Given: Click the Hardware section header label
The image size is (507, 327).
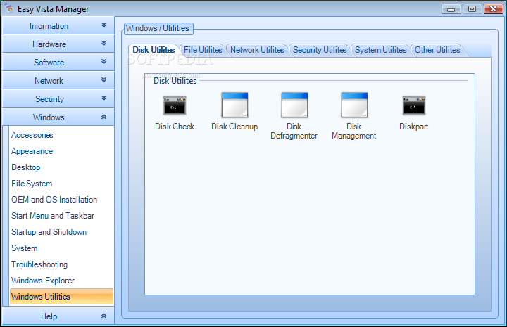Looking at the screenshot, I should pyautogui.click(x=49, y=44).
